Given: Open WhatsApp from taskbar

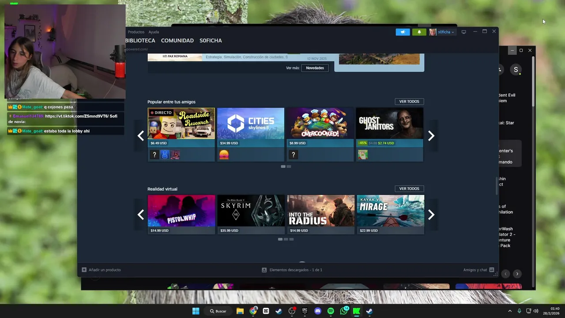Looking at the screenshot, I should [344, 311].
